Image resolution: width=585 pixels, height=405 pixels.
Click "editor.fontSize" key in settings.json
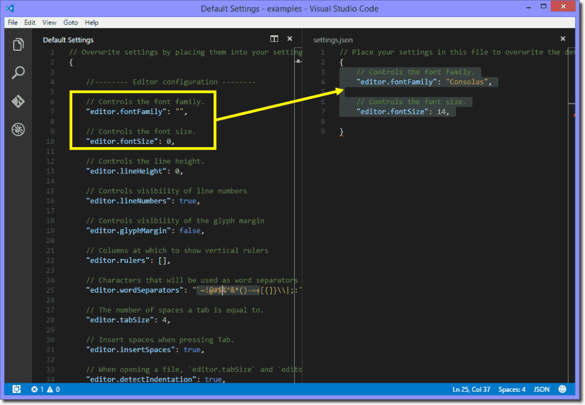coord(392,112)
